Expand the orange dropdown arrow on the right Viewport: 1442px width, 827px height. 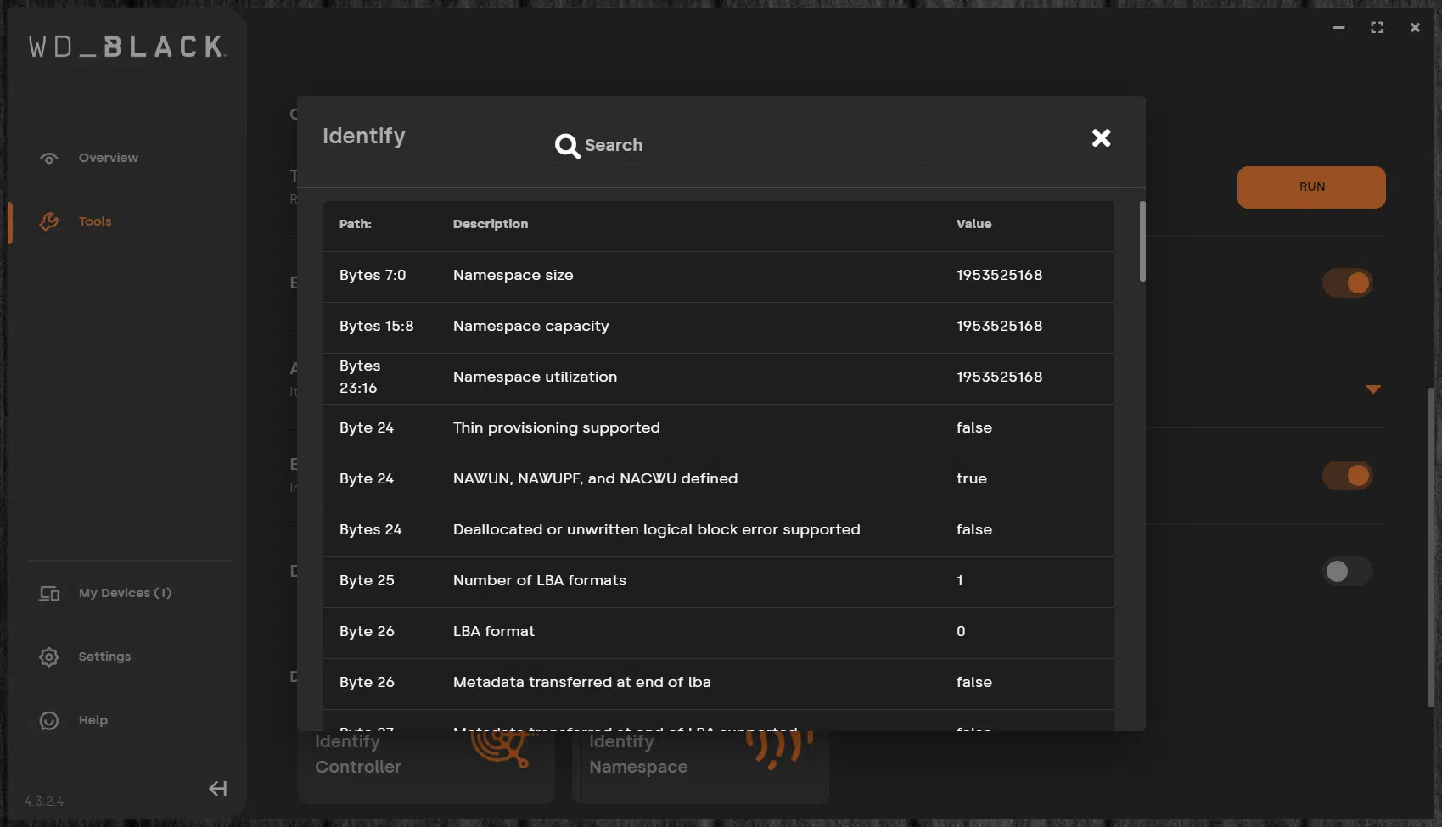[x=1373, y=389]
